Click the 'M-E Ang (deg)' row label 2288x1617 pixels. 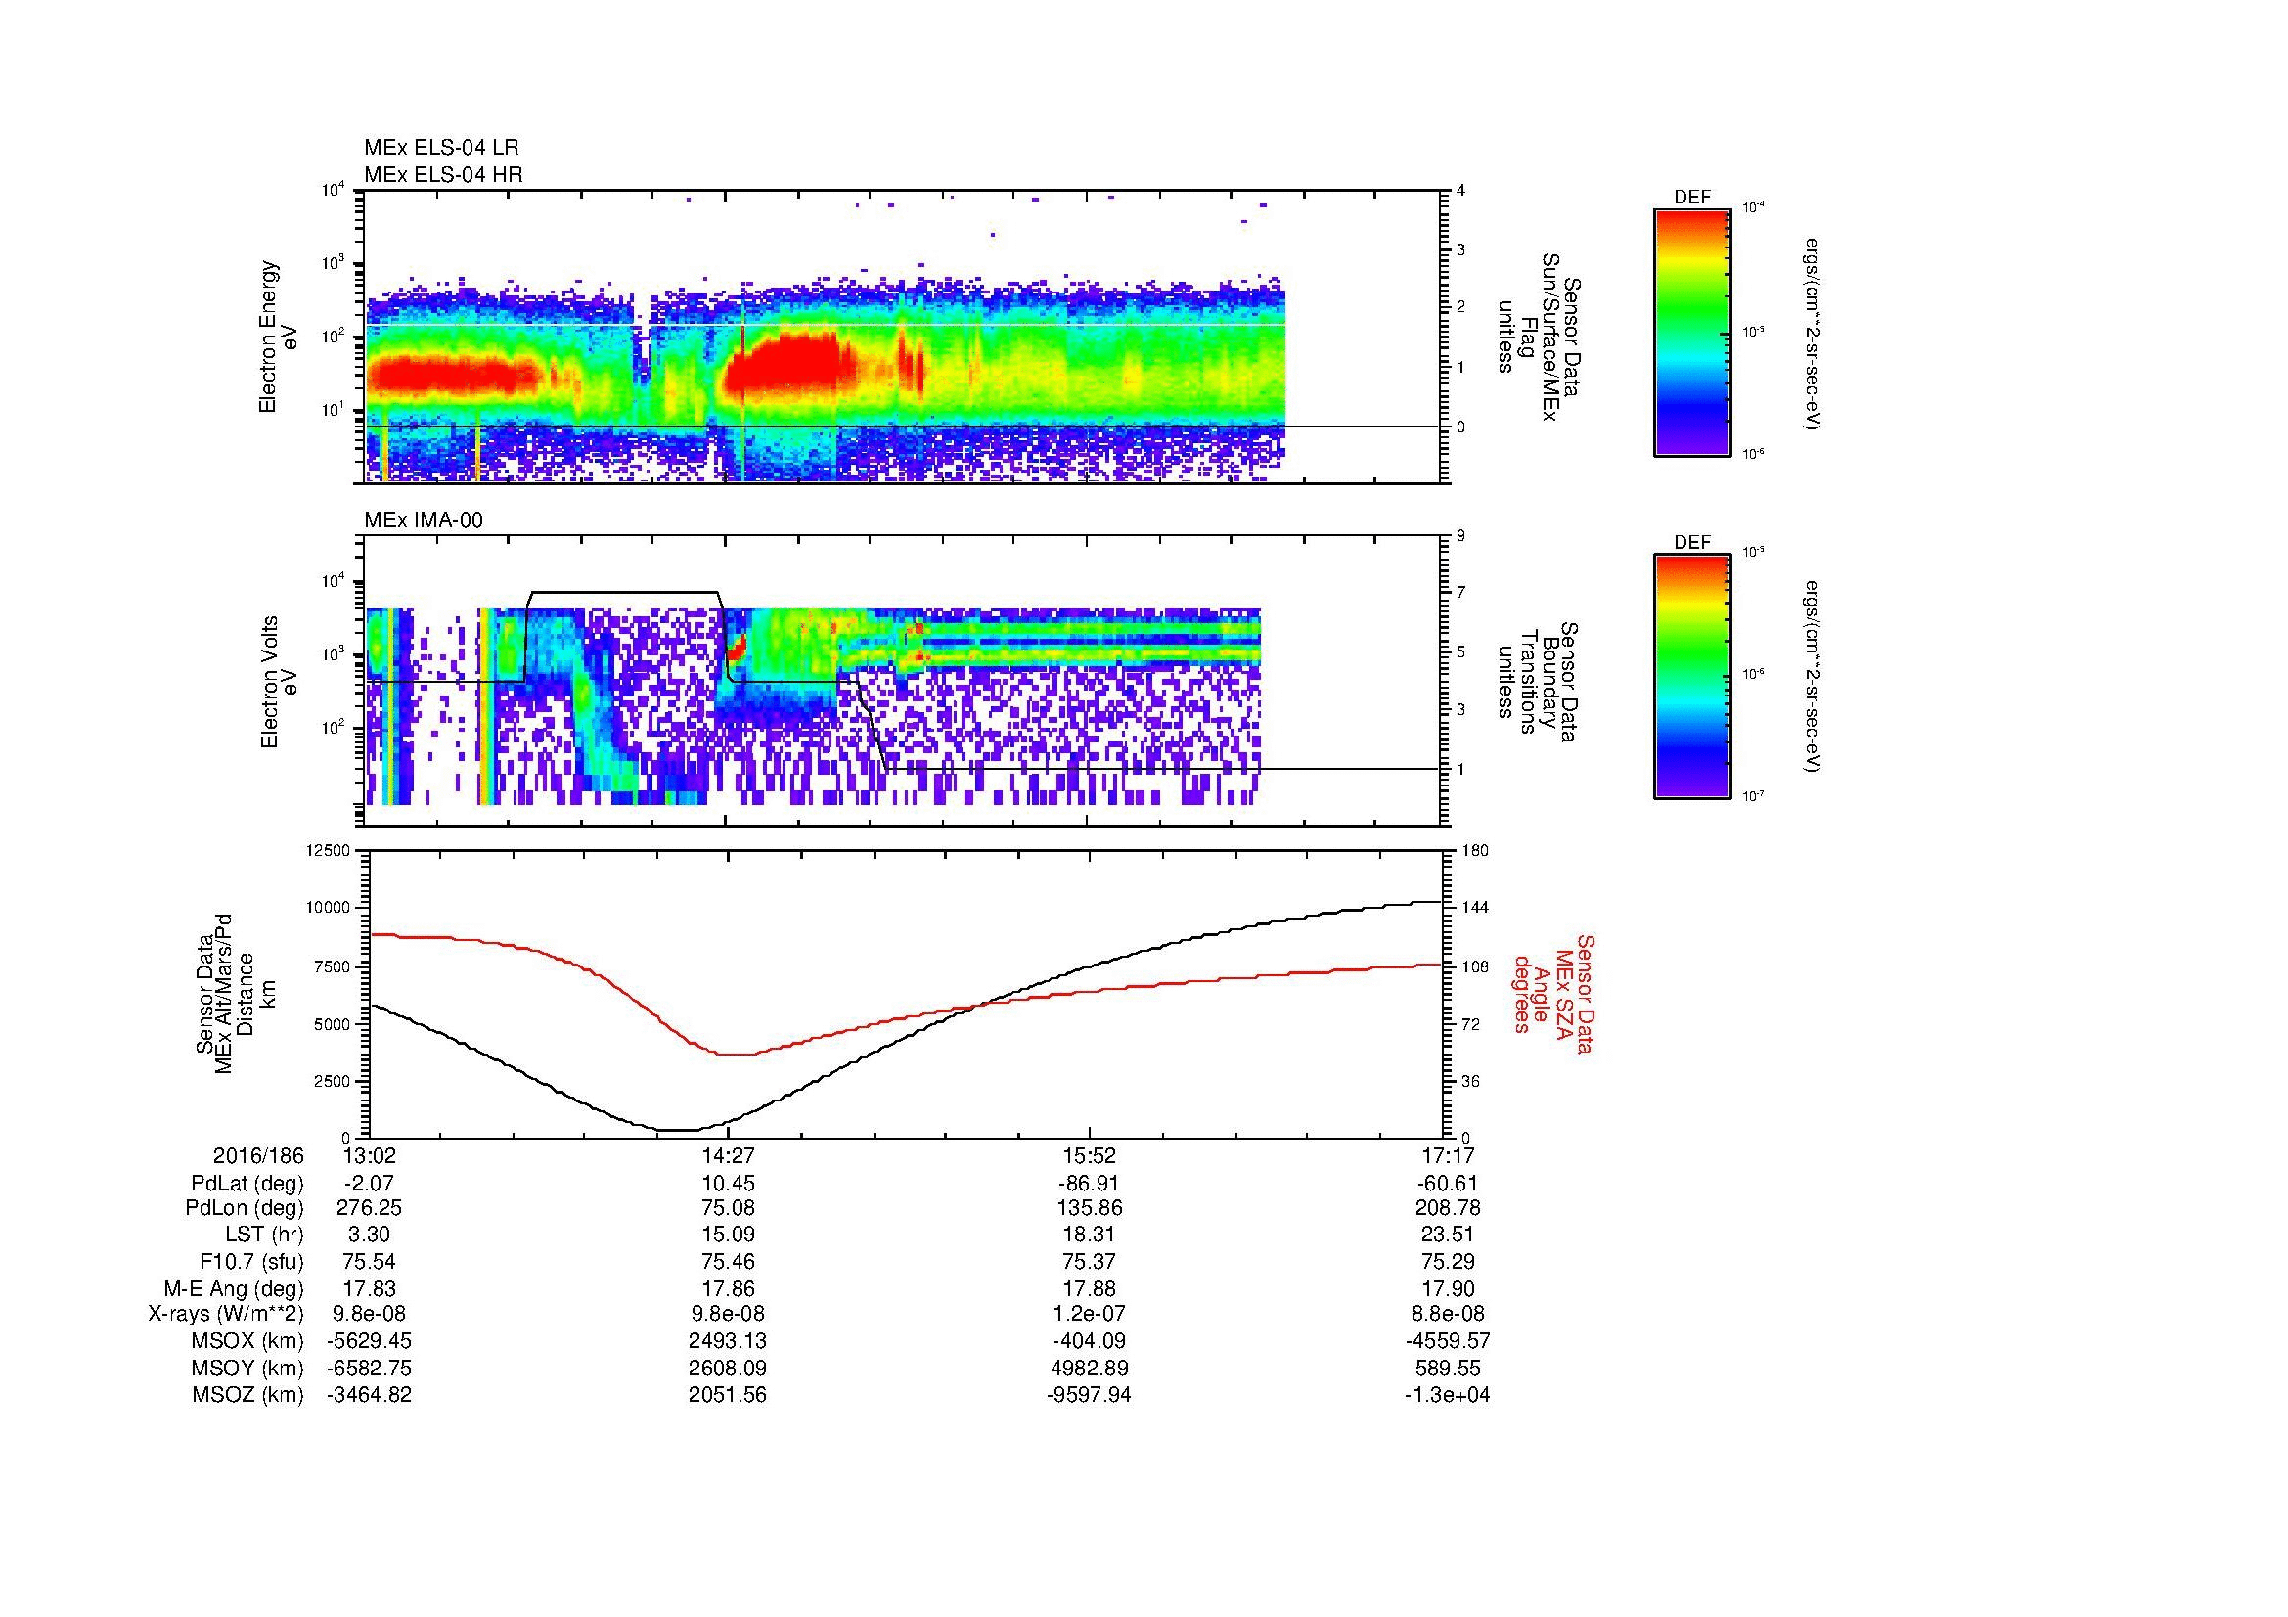[x=234, y=1288]
